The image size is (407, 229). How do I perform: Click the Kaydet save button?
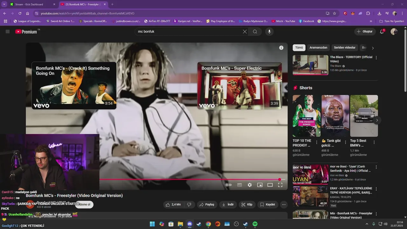[x=268, y=205]
